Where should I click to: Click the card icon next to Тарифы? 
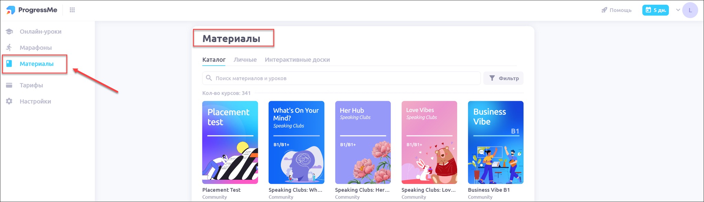pyautogui.click(x=9, y=85)
